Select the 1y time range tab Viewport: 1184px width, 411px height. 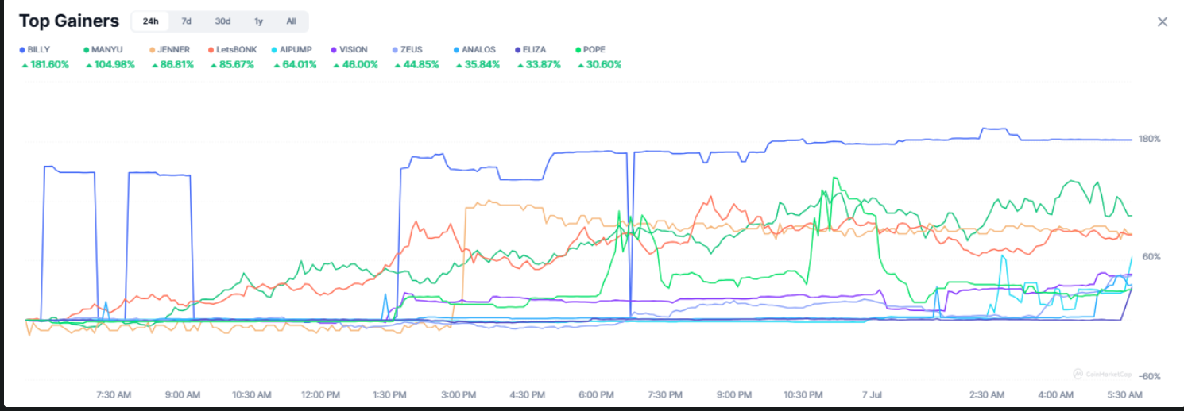258,21
